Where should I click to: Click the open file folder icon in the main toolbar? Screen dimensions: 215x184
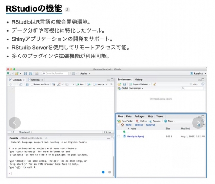[x=17, y=73]
